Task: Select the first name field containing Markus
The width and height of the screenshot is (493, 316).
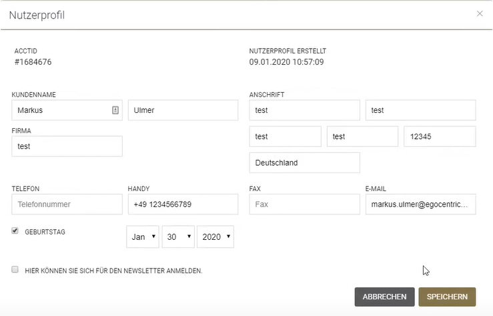Action: click(60, 110)
